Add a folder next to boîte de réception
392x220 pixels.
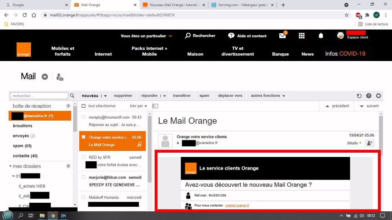68,106
